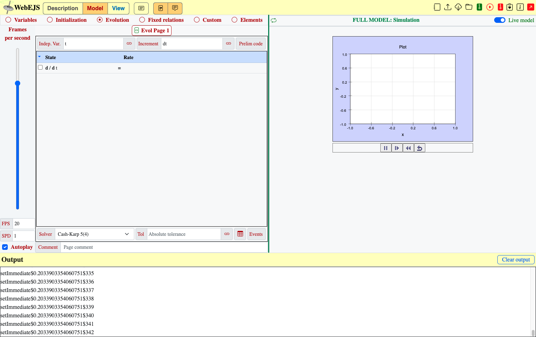Click the red zip file icon

(501, 7)
